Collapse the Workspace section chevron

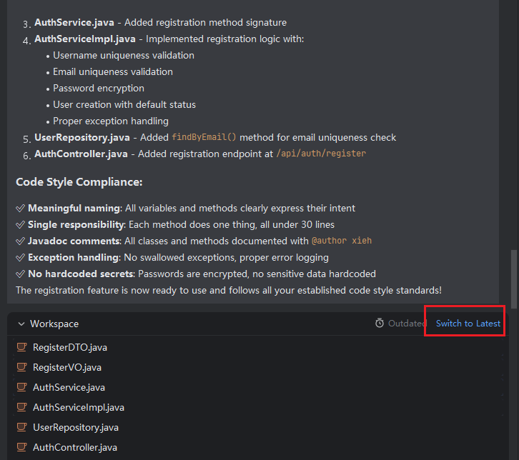coord(21,324)
